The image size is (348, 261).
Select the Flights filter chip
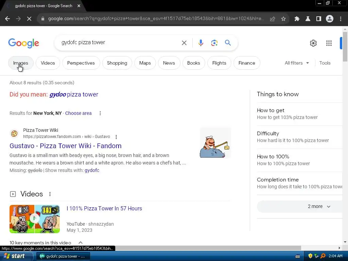pyautogui.click(x=219, y=63)
